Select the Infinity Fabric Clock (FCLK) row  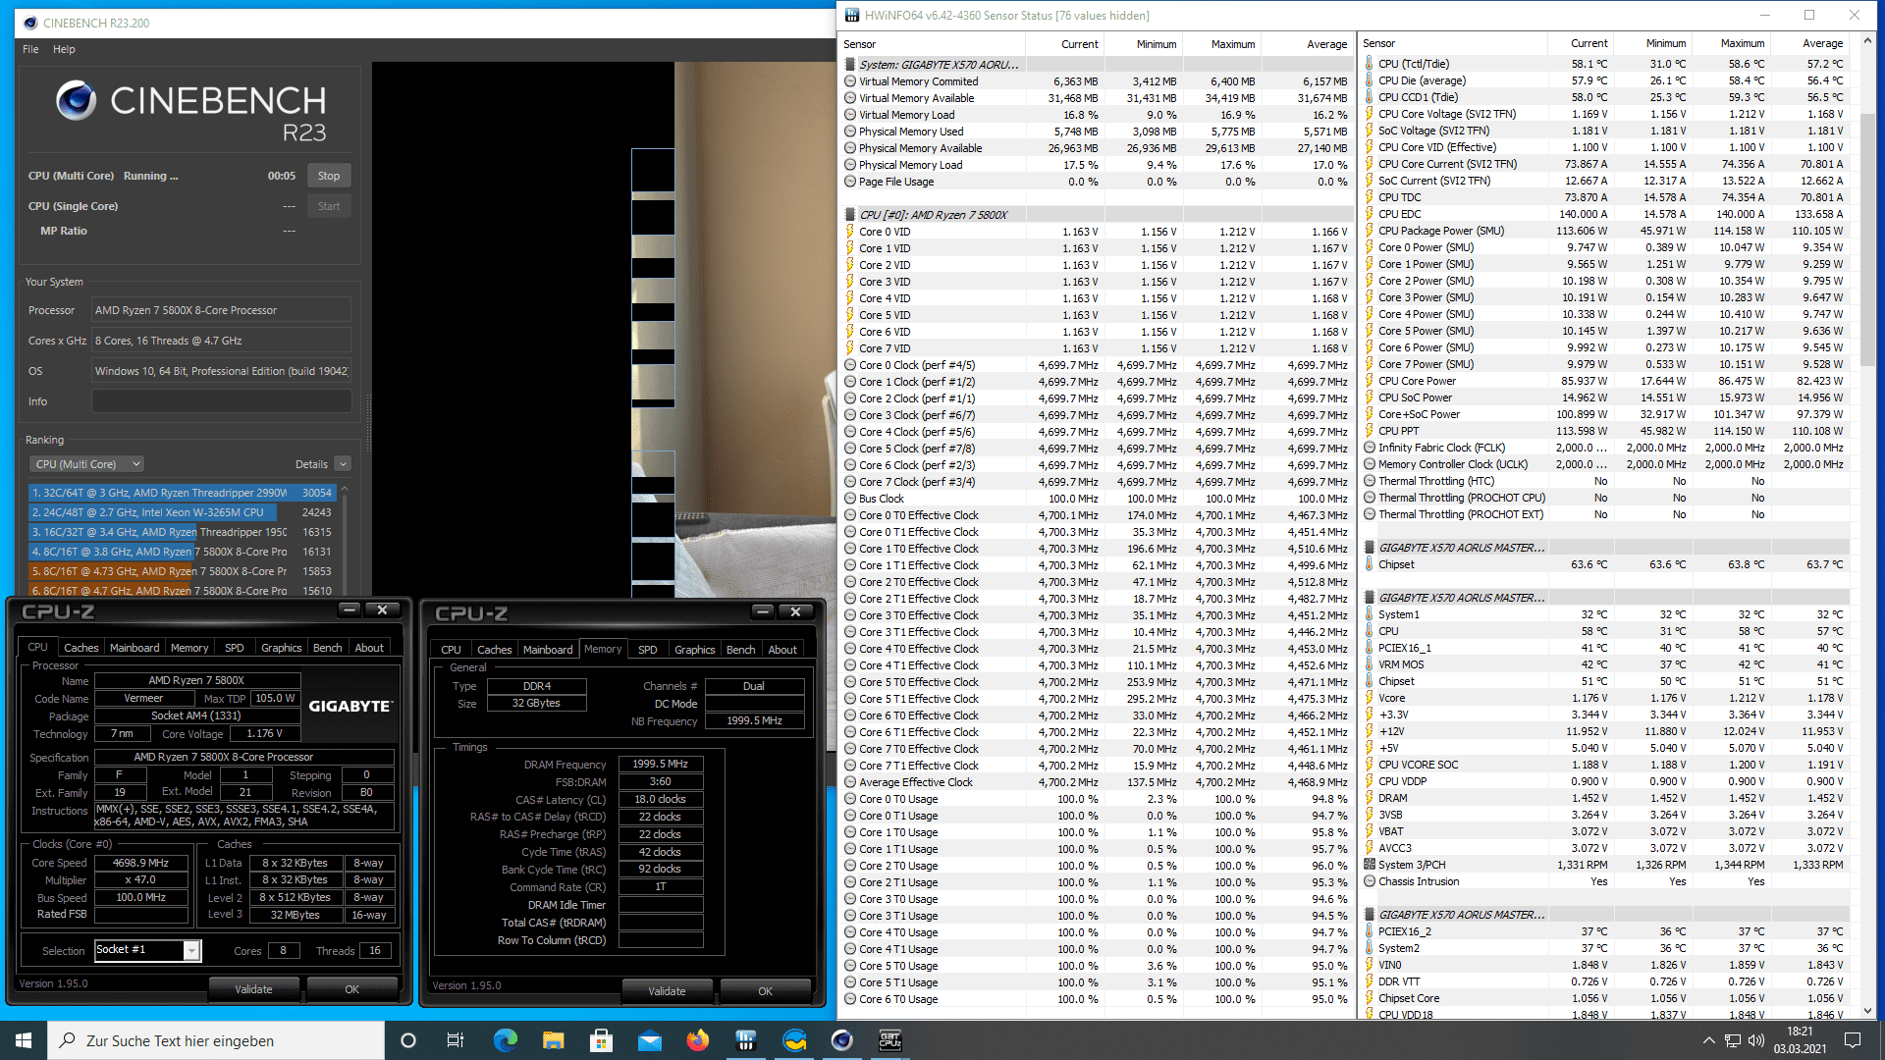[x=1603, y=448]
